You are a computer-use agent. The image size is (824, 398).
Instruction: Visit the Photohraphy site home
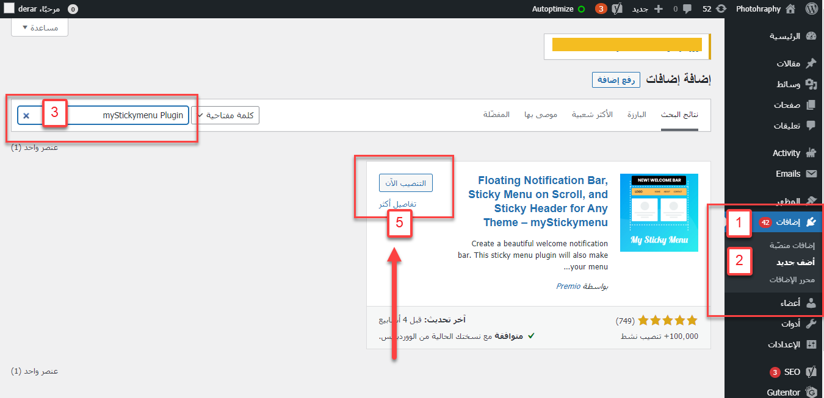click(765, 9)
